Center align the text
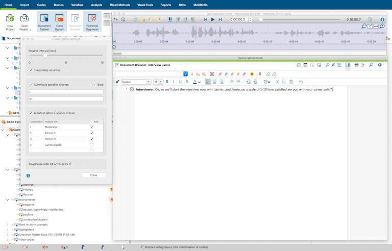392x251 pixels. pos(214,82)
